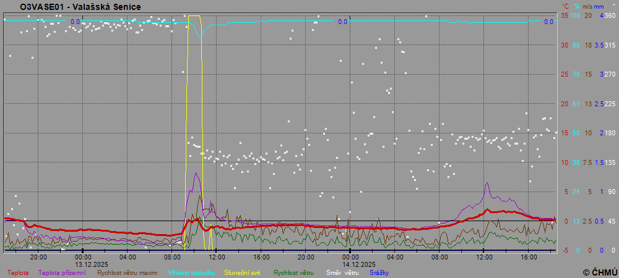Viewport: 619px width, 278px height.
Task: Click the blue Srážky legend entry
Action: [380, 272]
